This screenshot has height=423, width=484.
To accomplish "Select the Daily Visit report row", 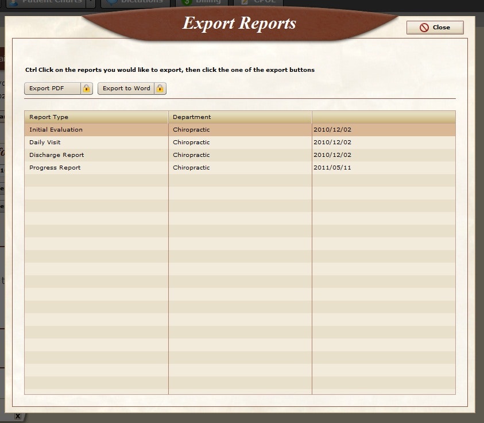I will pos(240,143).
